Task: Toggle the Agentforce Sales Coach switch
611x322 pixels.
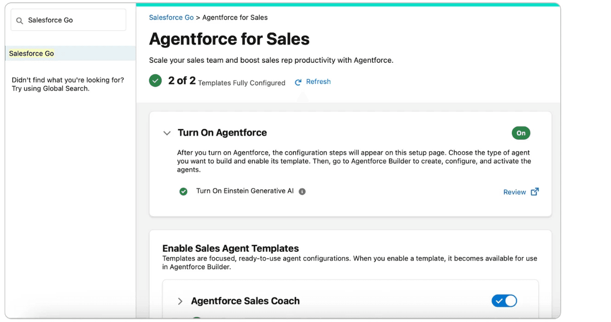Action: (504, 301)
